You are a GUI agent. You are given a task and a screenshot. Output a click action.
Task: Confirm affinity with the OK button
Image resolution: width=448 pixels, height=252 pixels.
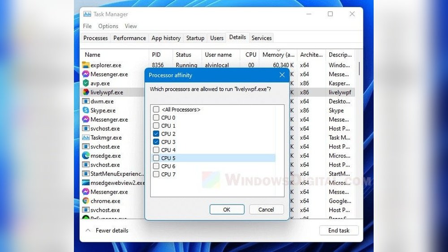pos(227,209)
